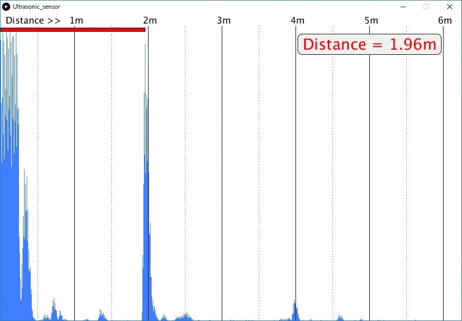The image size is (462, 321).
Task: Click the 'Distance >>' label
Action: (32, 20)
